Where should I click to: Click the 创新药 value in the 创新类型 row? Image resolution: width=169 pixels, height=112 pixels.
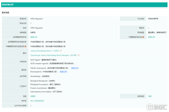[x=33, y=32]
